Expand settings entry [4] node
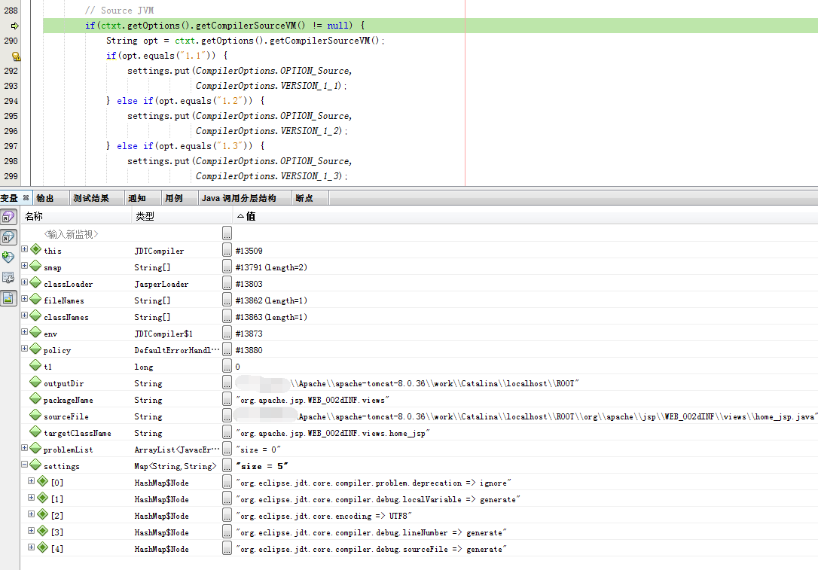 pyautogui.click(x=32, y=547)
